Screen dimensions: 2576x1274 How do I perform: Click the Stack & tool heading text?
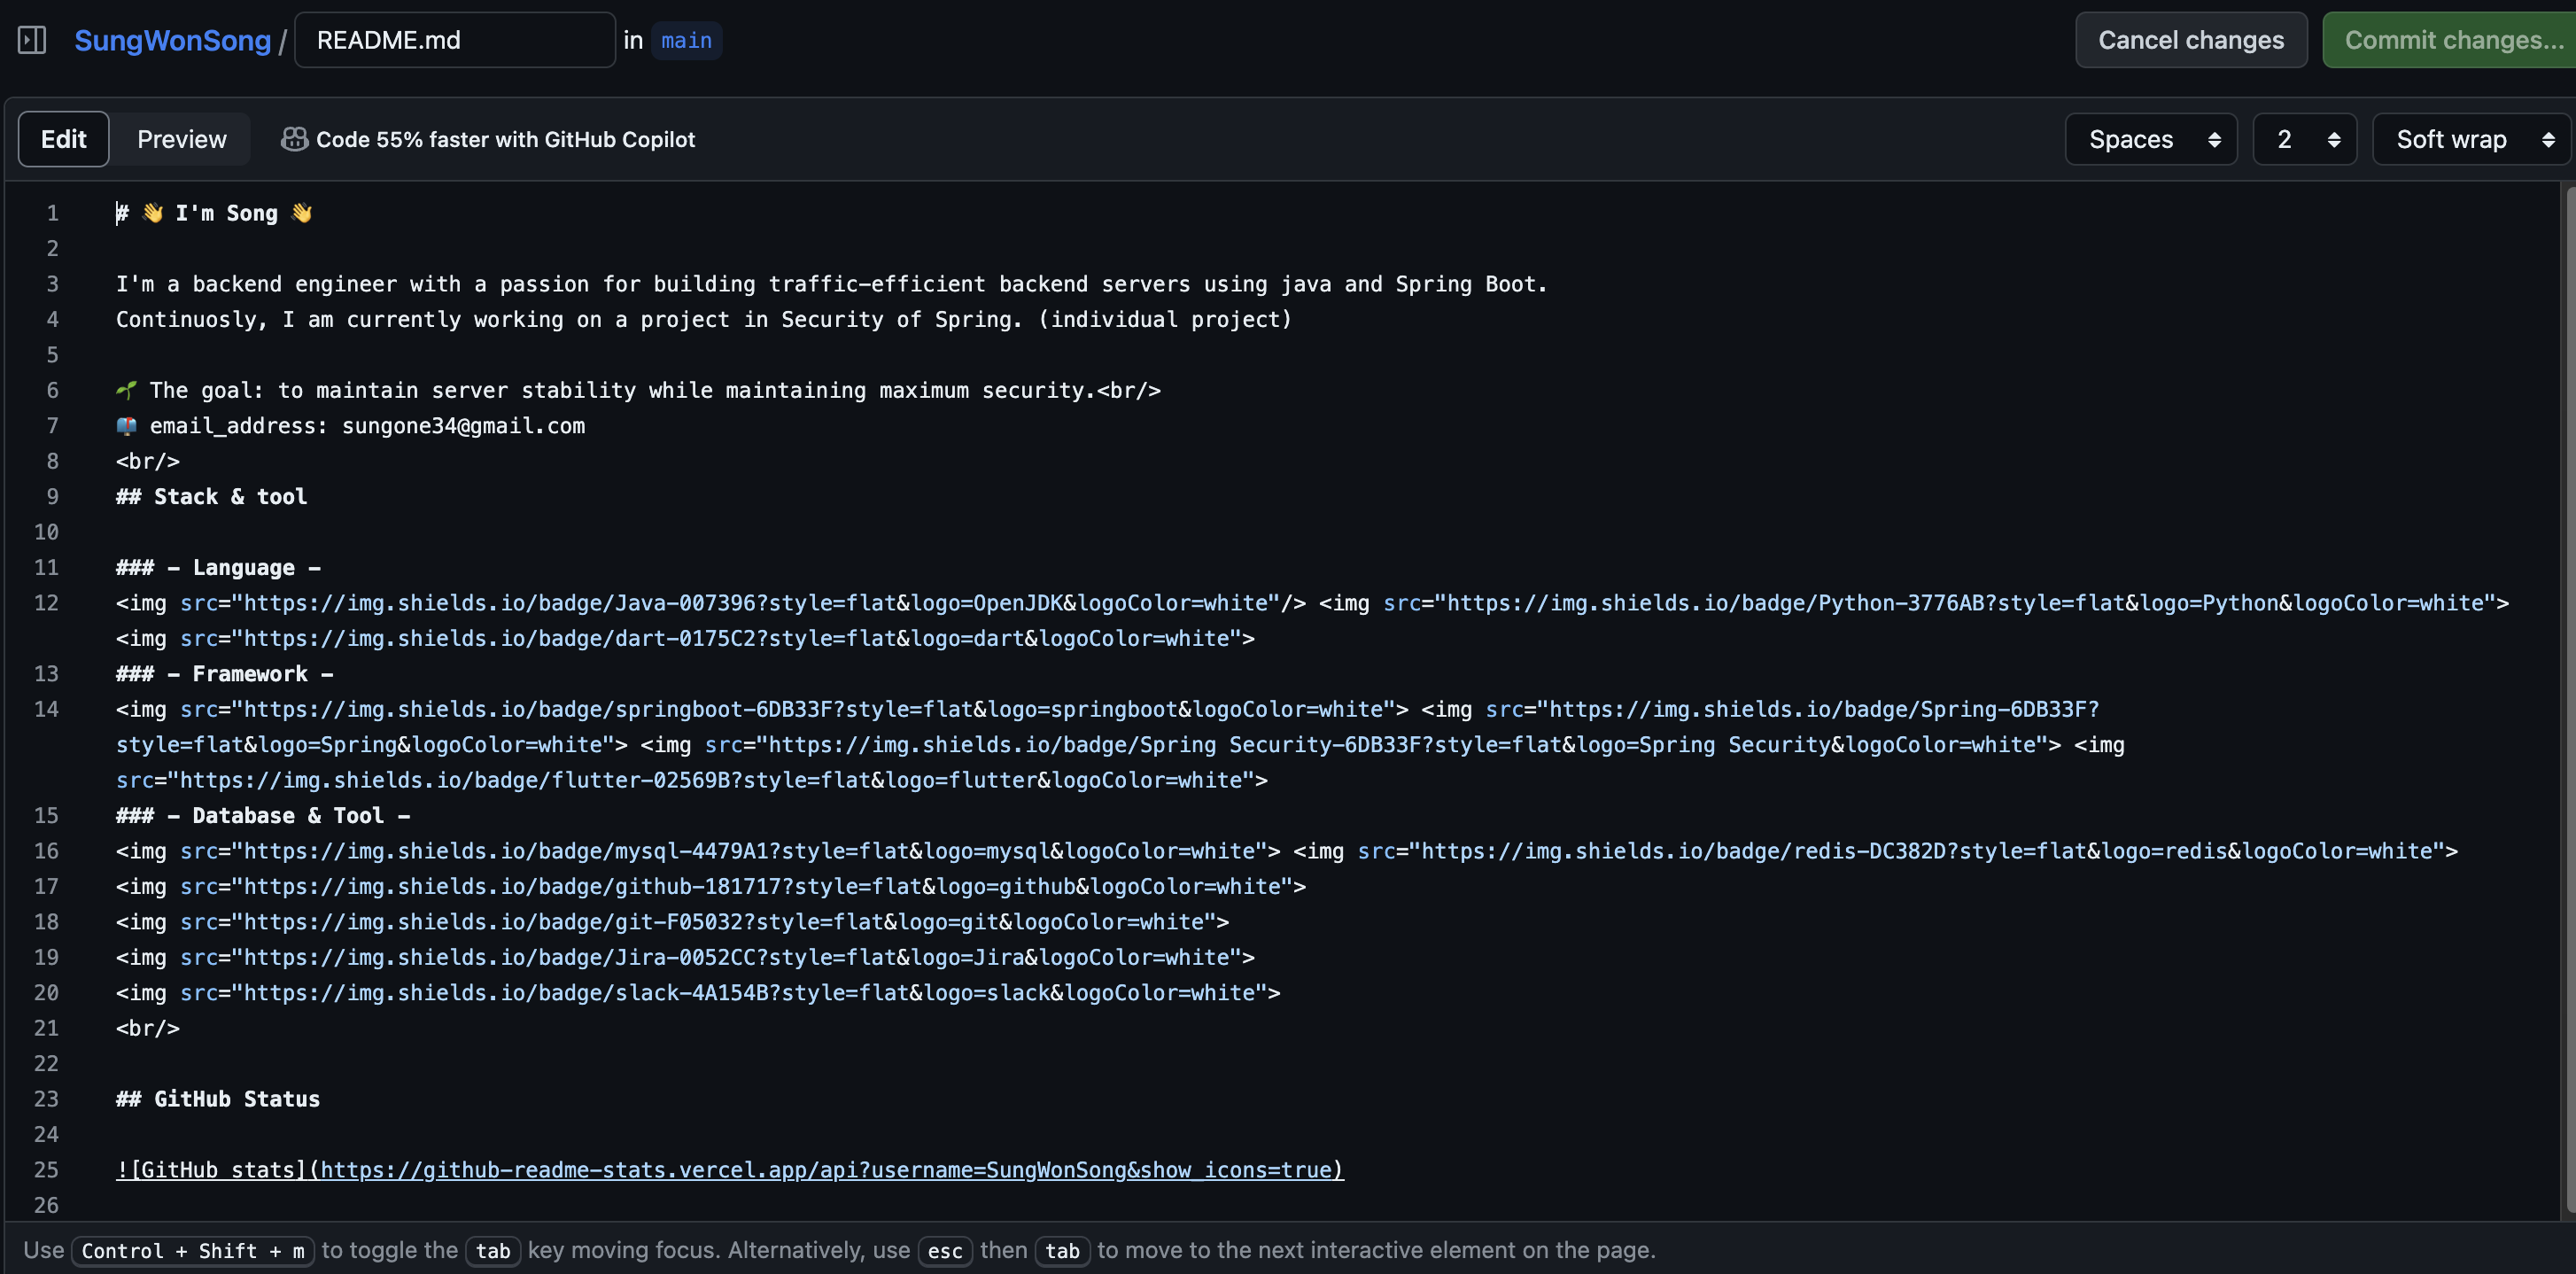pyautogui.click(x=211, y=496)
